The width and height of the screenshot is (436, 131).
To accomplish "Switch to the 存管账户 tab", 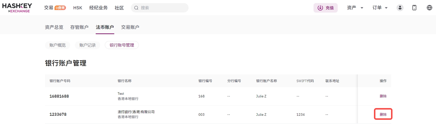I will point(79,27).
